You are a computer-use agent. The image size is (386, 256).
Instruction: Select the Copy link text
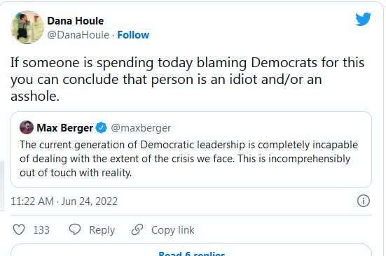point(172,230)
